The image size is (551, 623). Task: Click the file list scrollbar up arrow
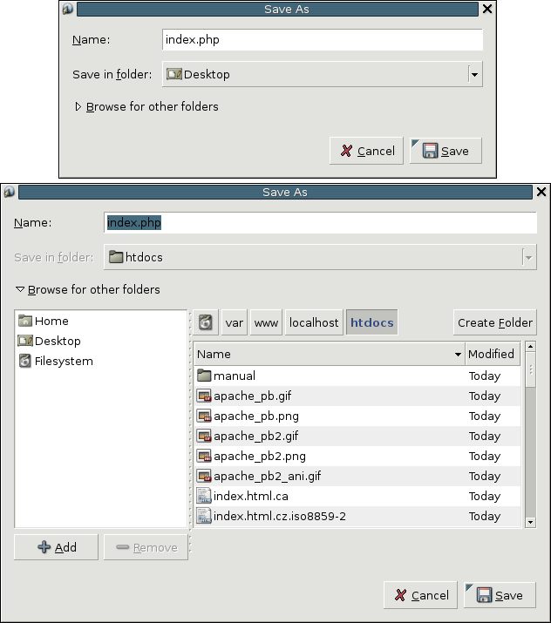tap(530, 347)
